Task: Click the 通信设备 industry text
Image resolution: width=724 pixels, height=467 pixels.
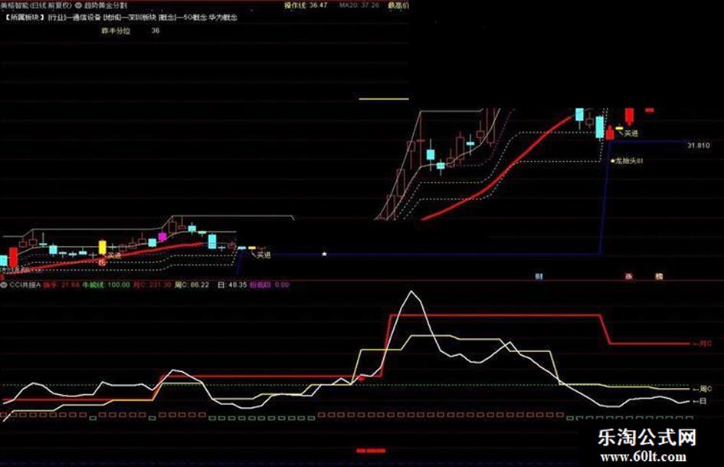Action: click(87, 18)
